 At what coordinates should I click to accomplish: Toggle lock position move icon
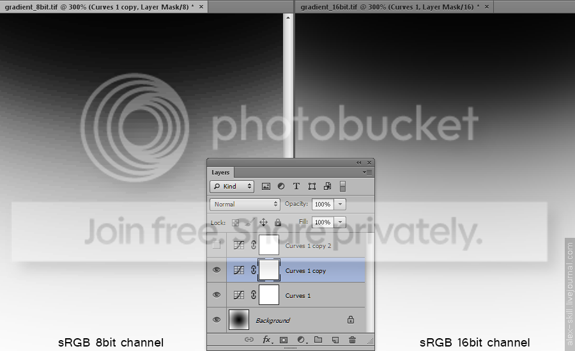pos(263,222)
